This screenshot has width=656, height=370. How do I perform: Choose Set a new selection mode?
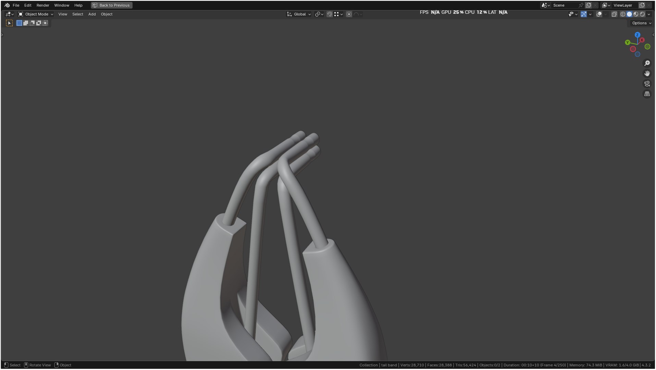coord(19,23)
